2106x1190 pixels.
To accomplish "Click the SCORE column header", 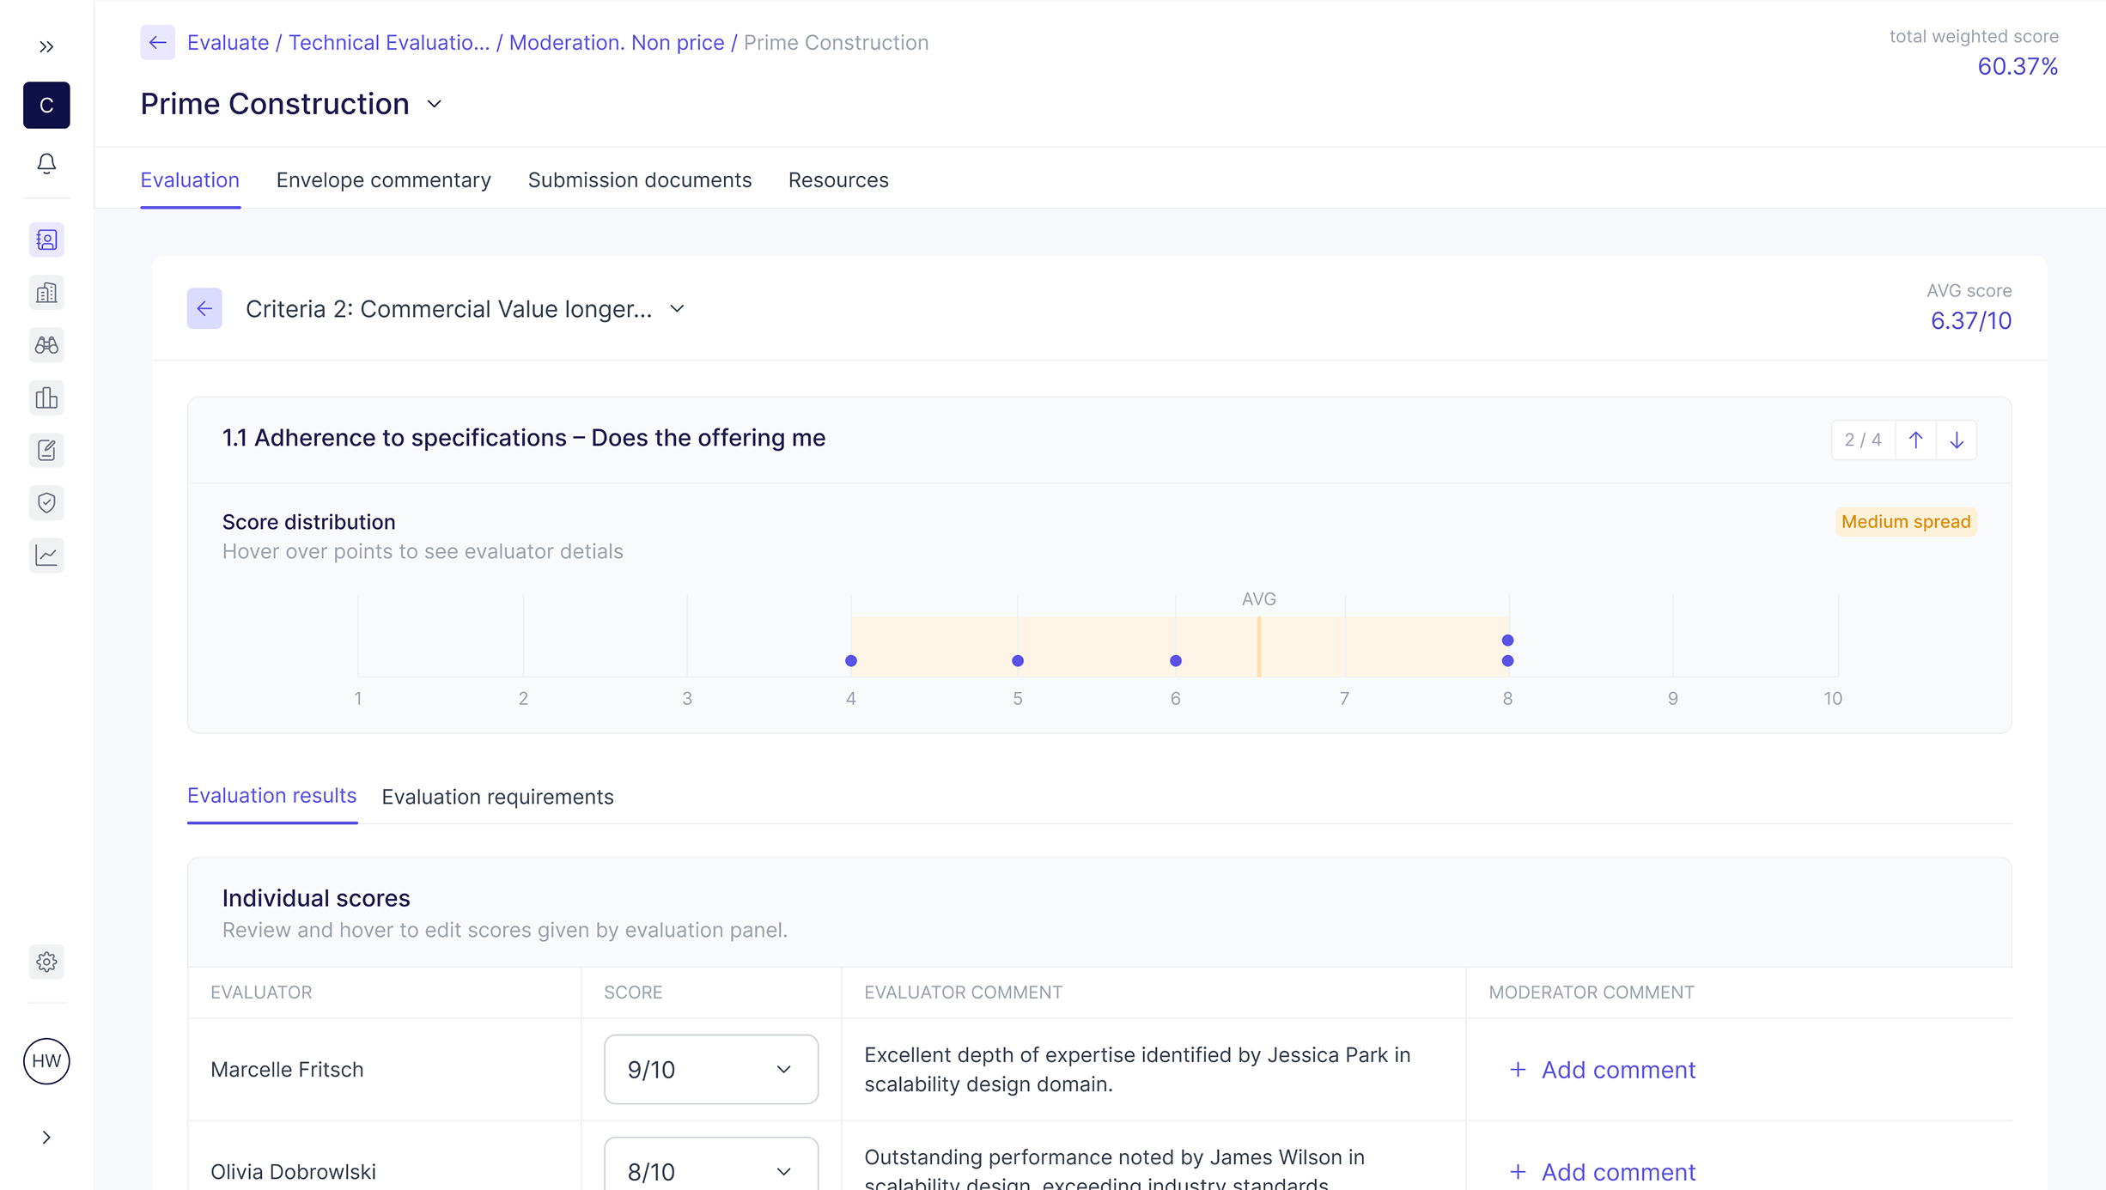I will (633, 993).
